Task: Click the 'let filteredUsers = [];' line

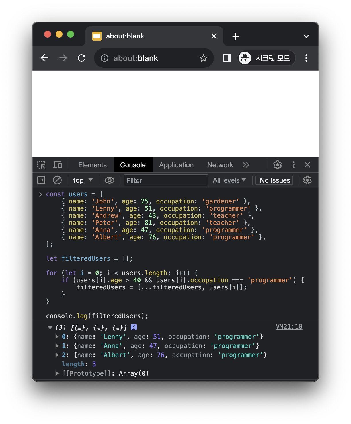Action: click(89, 258)
